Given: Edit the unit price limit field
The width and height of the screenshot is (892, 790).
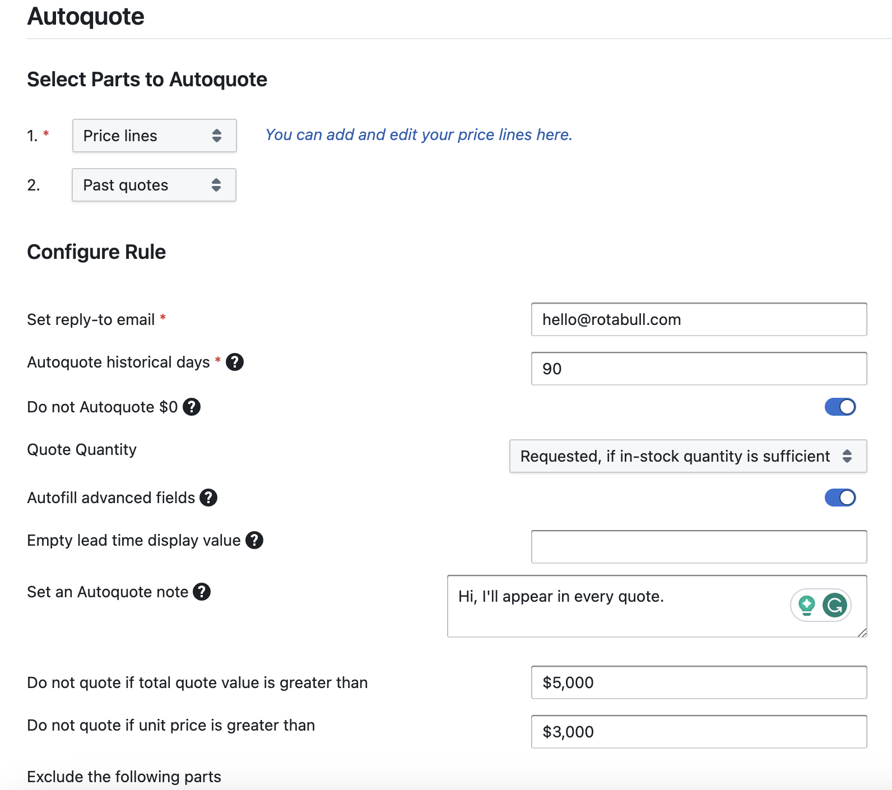Looking at the screenshot, I should click(x=699, y=732).
